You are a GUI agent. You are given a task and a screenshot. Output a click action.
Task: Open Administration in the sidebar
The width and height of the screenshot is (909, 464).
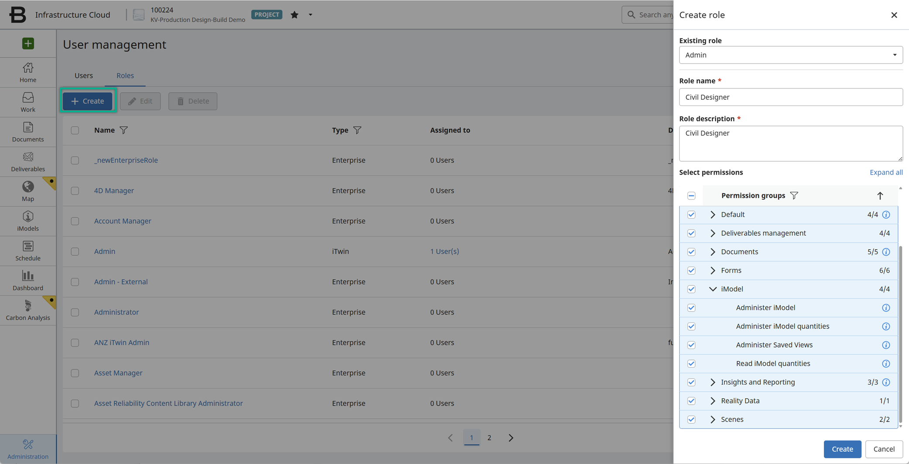(x=28, y=449)
